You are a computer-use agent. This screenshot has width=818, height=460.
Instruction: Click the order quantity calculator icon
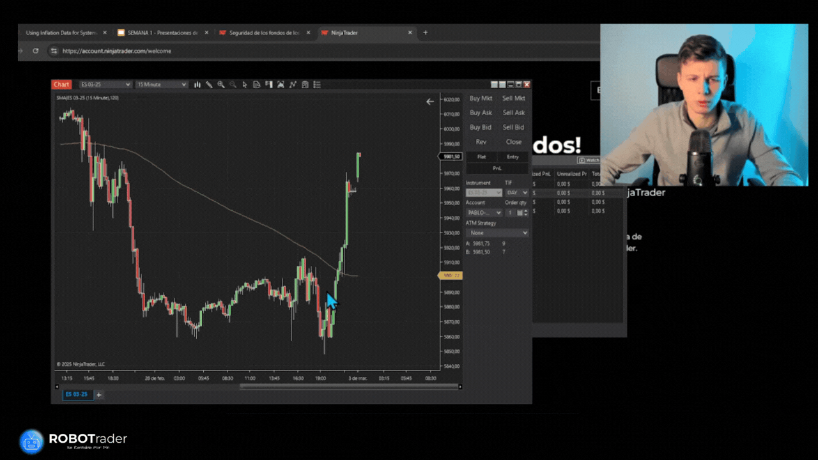pyautogui.click(x=520, y=213)
